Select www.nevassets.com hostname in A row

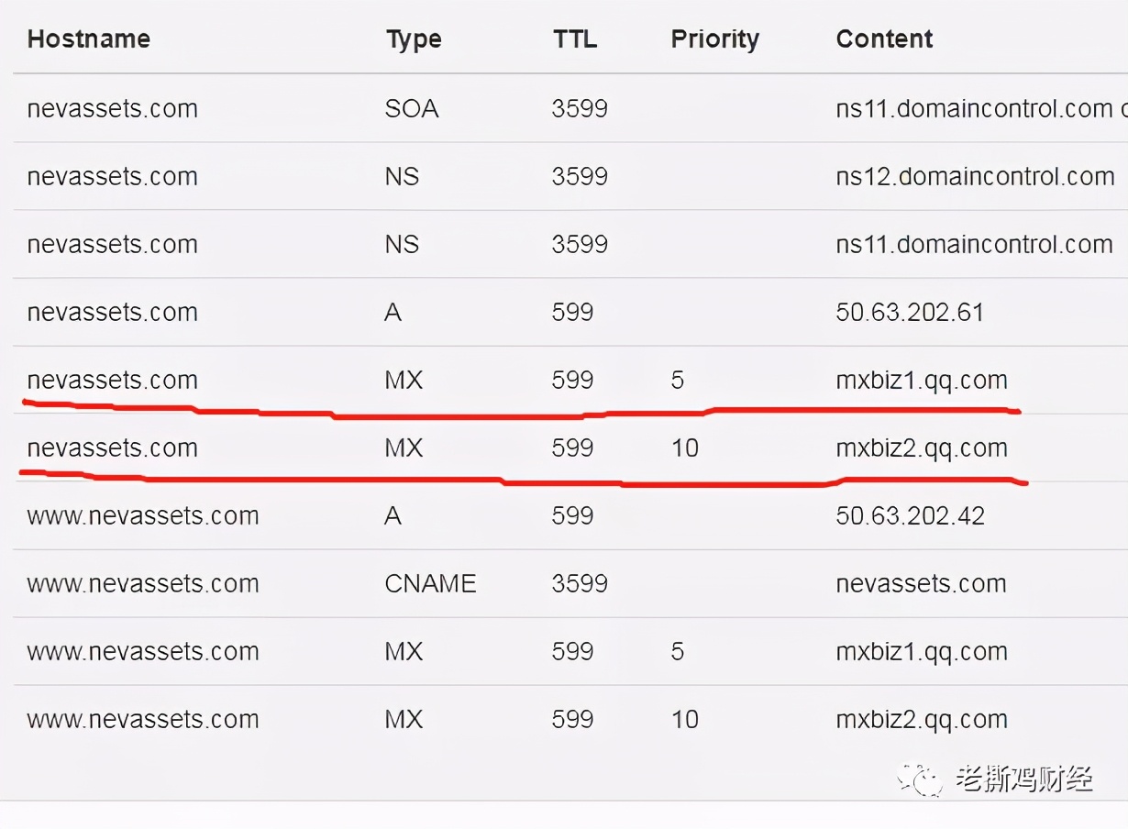[x=143, y=515]
